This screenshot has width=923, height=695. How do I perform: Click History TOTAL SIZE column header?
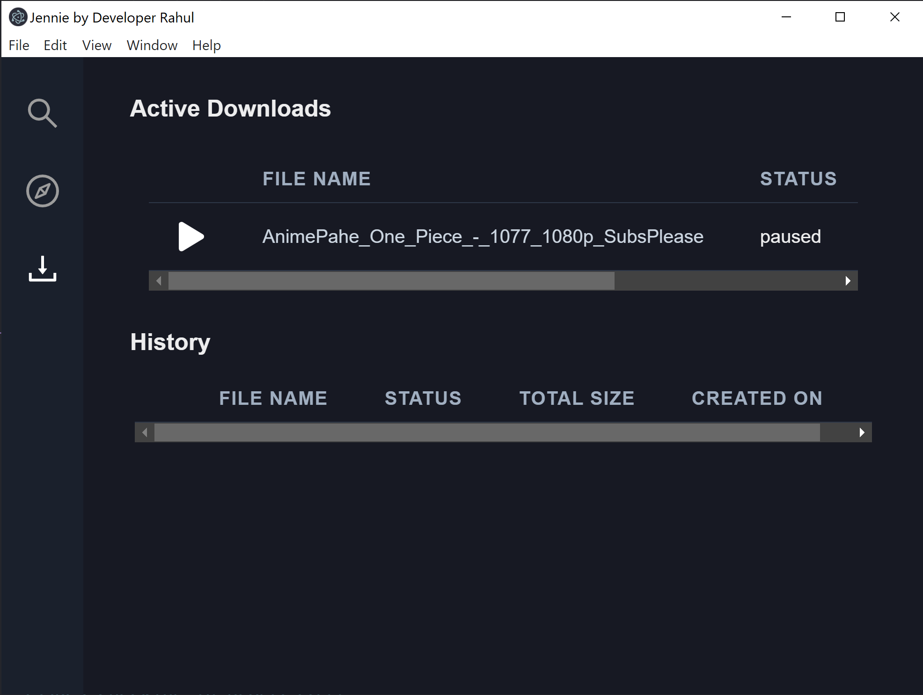pyautogui.click(x=577, y=398)
